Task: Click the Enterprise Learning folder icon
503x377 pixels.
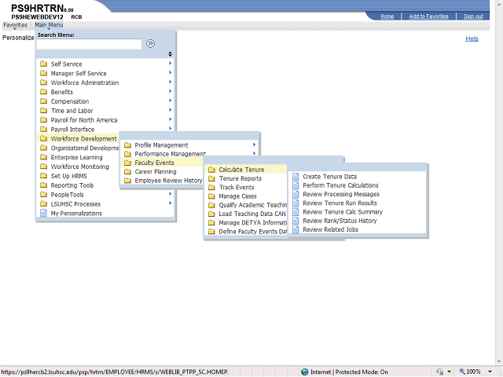Action: coord(44,157)
